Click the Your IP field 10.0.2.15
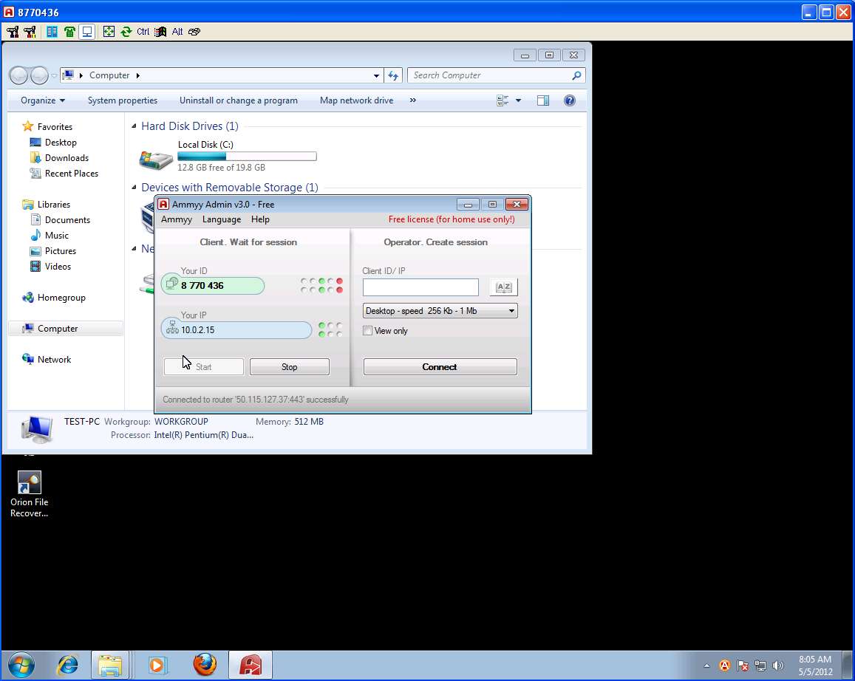Screen dimensions: 855x681 [236, 329]
